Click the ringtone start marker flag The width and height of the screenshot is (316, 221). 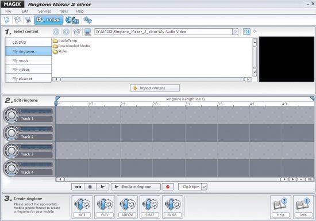pyautogui.click(x=57, y=98)
